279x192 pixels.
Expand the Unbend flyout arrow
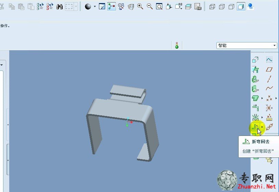(262, 117)
